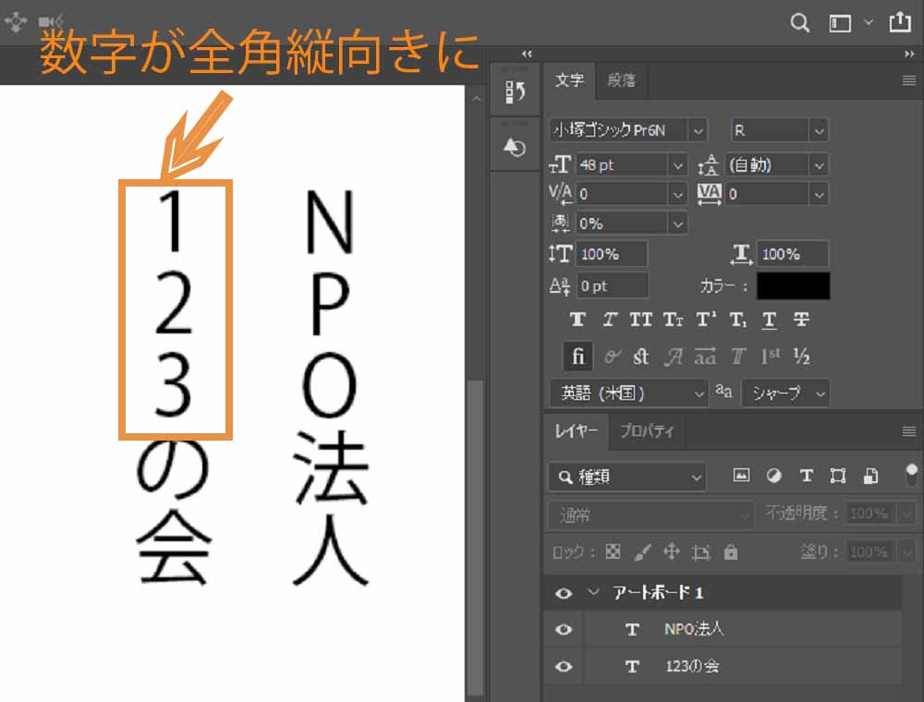Toggle visibility of アートボード 1

[x=563, y=593]
